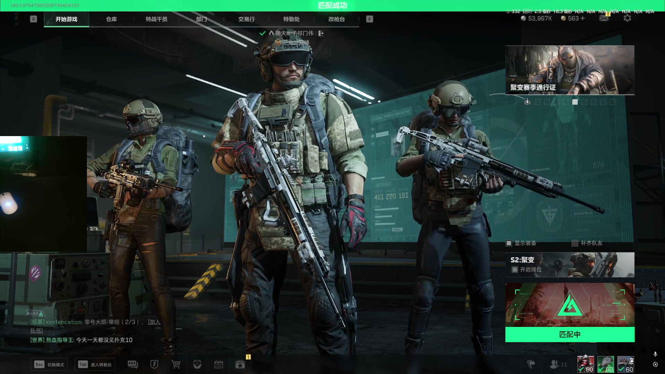Enable the 补齐队友 checkbox

pos(575,243)
